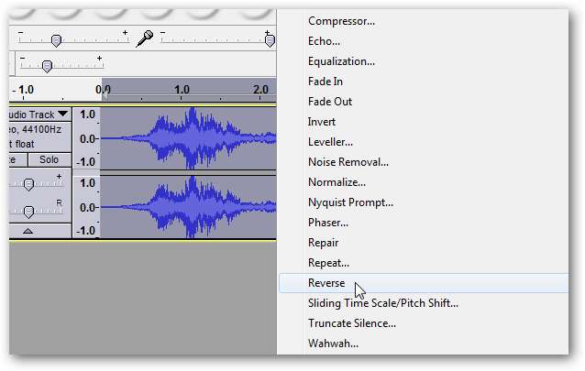Choose Reverse from the effects menu
The height and width of the screenshot is (371, 585).
coord(327,283)
